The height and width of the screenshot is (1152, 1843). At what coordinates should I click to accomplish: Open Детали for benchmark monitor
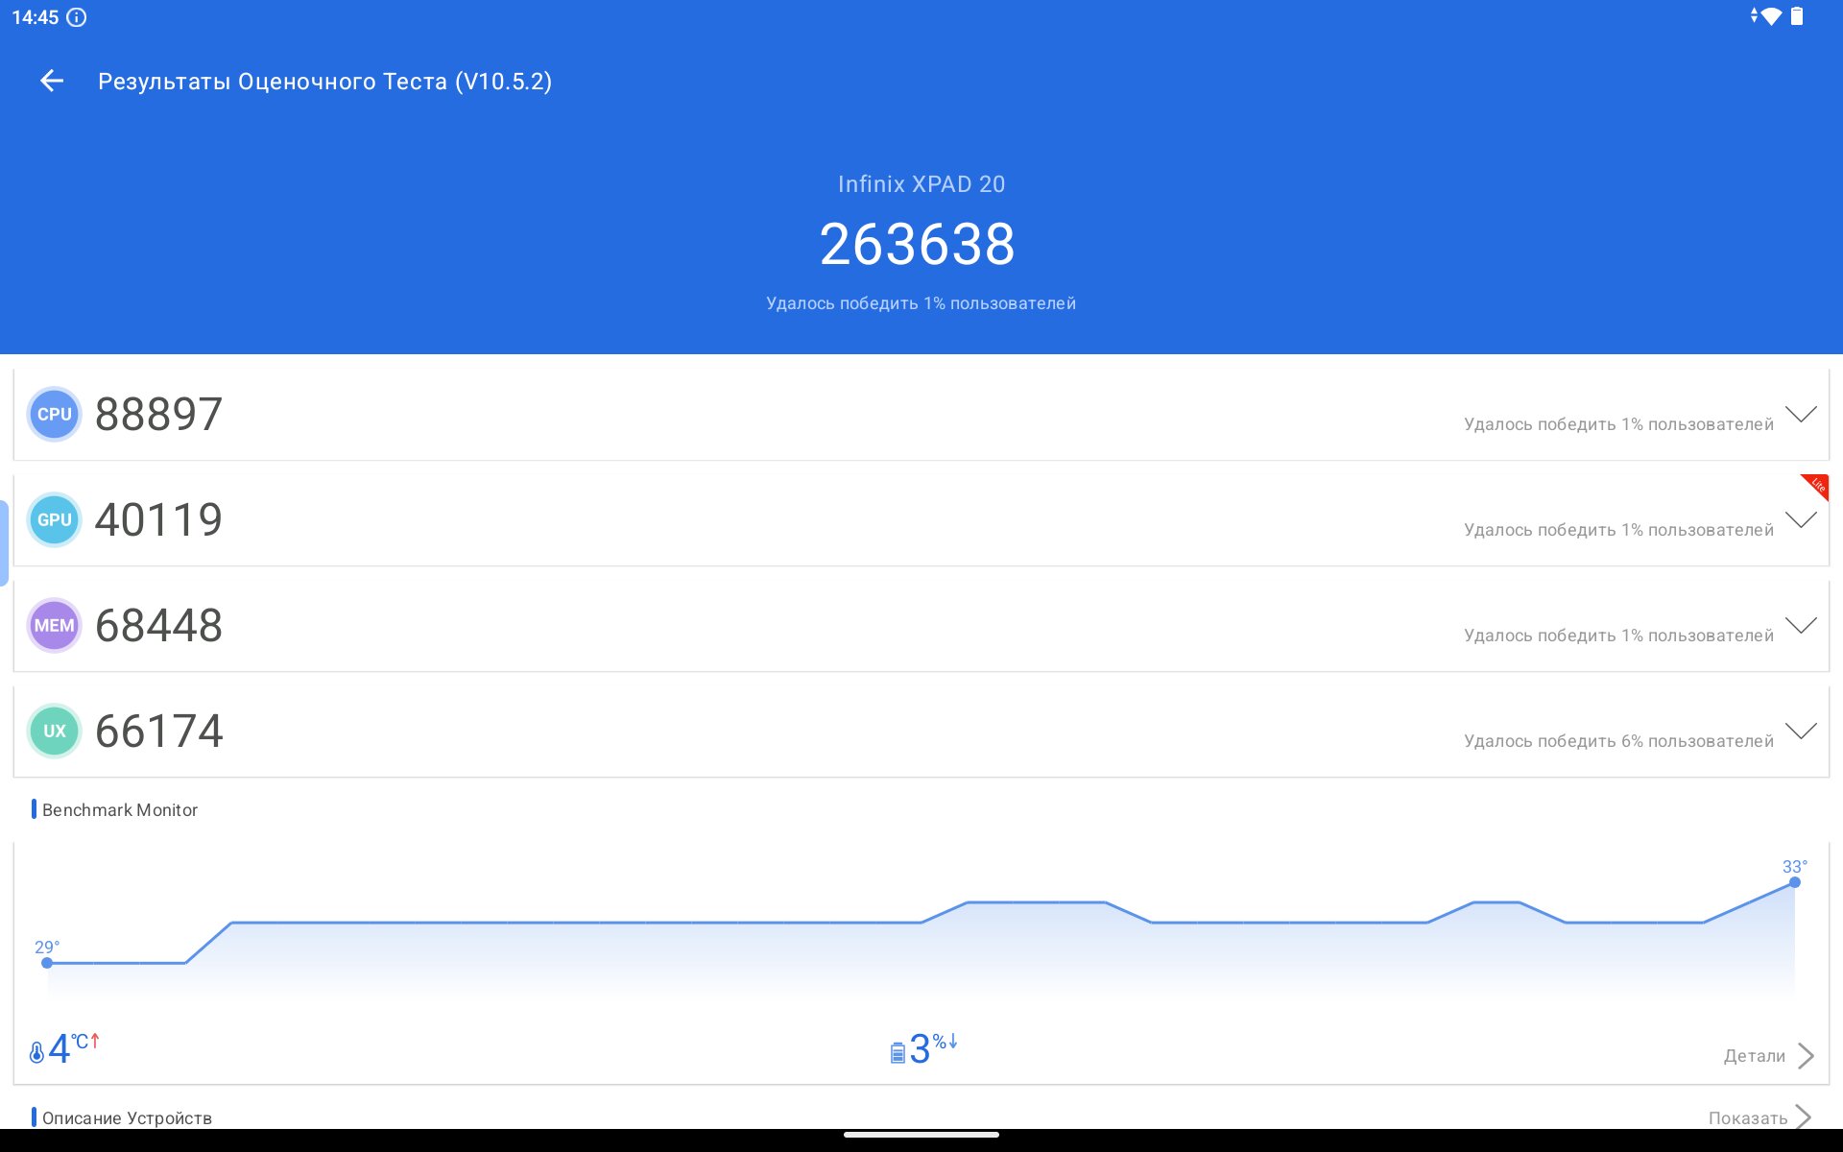[1768, 1056]
